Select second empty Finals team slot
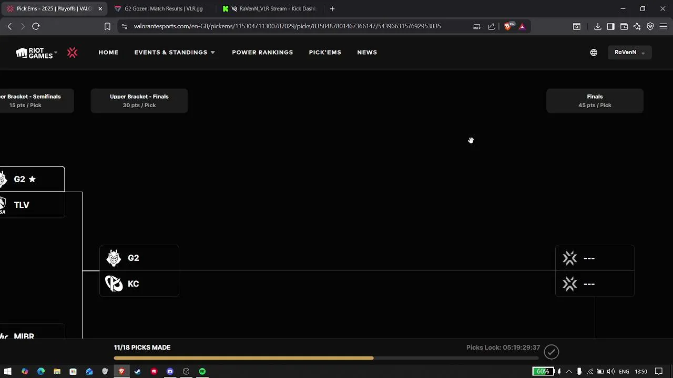Screen dimensions: 673x378 pyautogui.click(x=595, y=283)
